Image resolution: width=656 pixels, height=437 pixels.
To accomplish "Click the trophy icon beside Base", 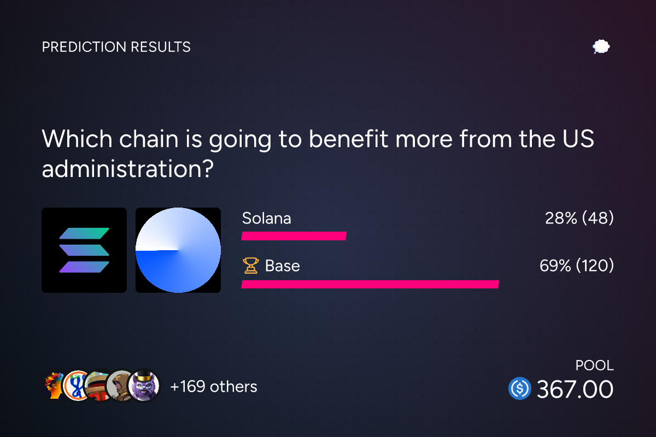I will 250,266.
